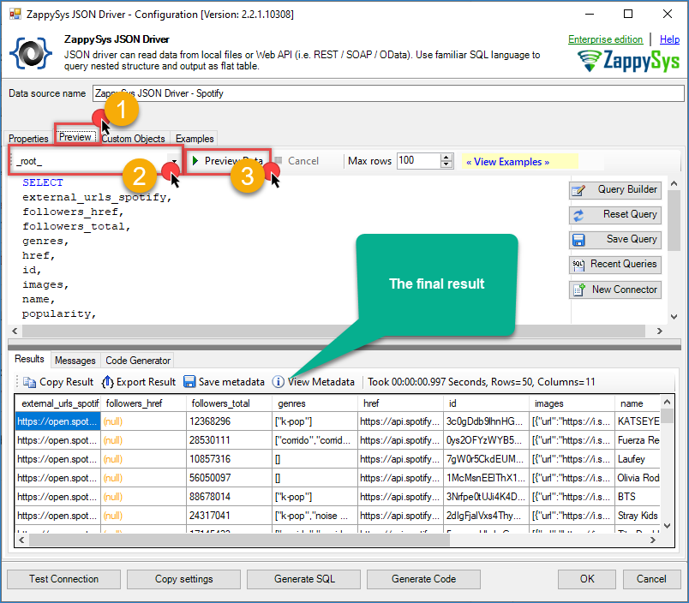Open the Query Builder
The height and width of the screenshot is (603, 689).
click(614, 190)
